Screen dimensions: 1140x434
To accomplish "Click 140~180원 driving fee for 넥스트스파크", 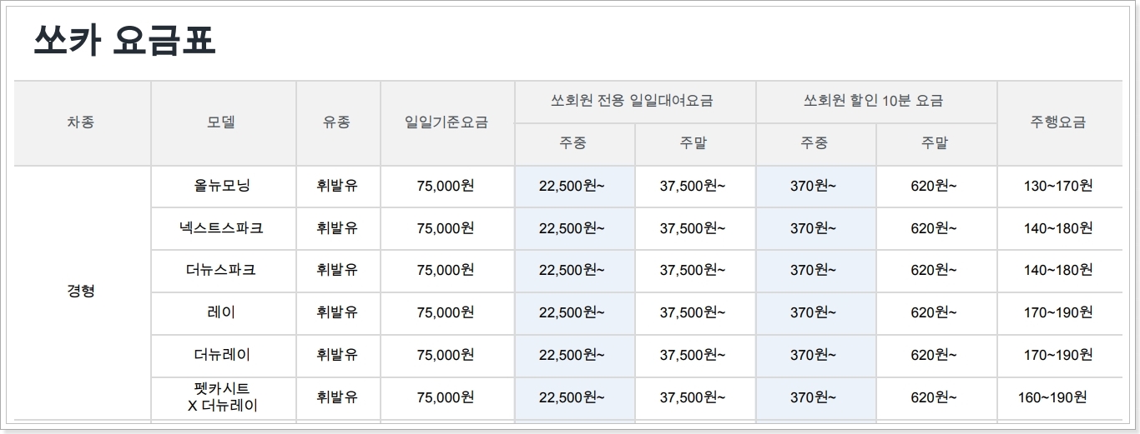I will (x=1058, y=227).
